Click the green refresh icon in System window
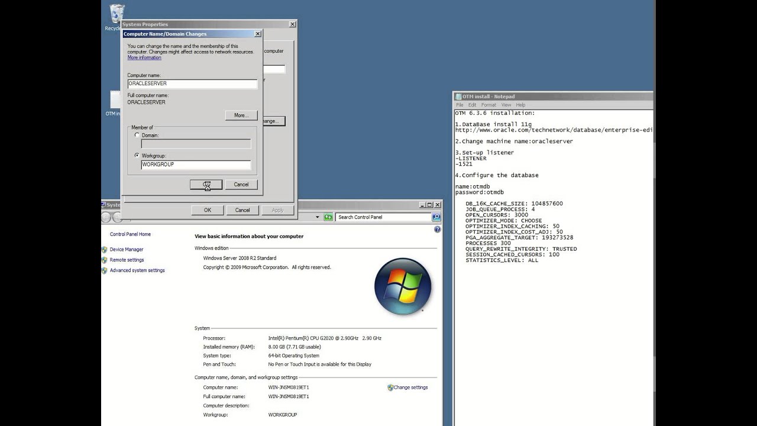The image size is (757, 426). pyautogui.click(x=328, y=217)
